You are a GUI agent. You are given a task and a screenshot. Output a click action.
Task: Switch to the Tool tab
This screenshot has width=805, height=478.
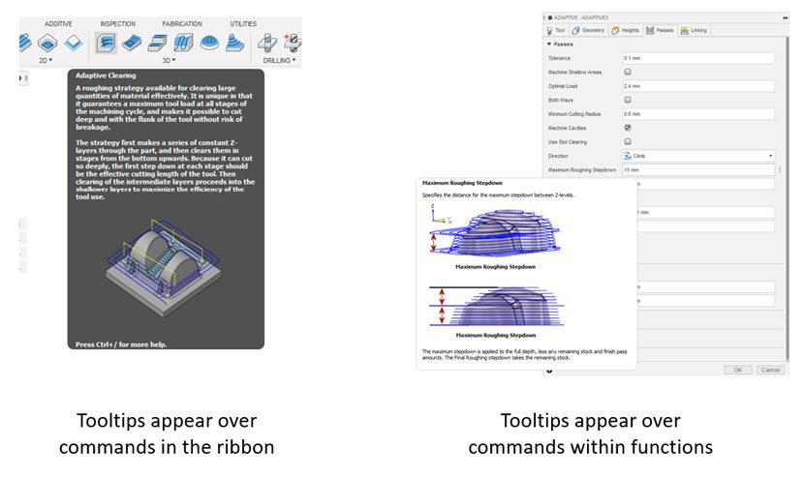pyautogui.click(x=555, y=31)
